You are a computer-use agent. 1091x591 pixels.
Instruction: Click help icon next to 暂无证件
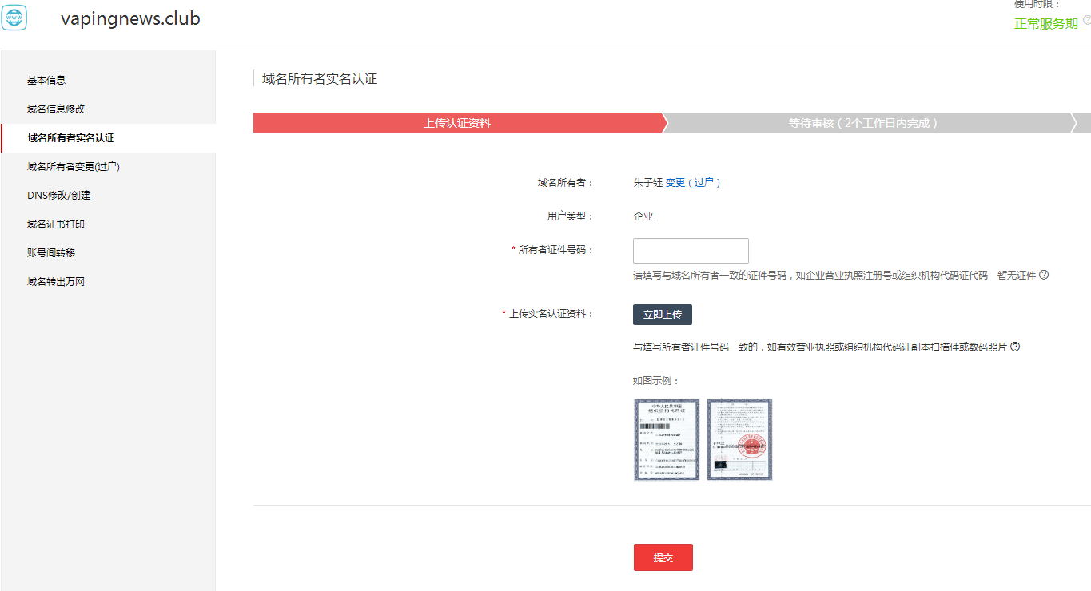[x=1044, y=275]
